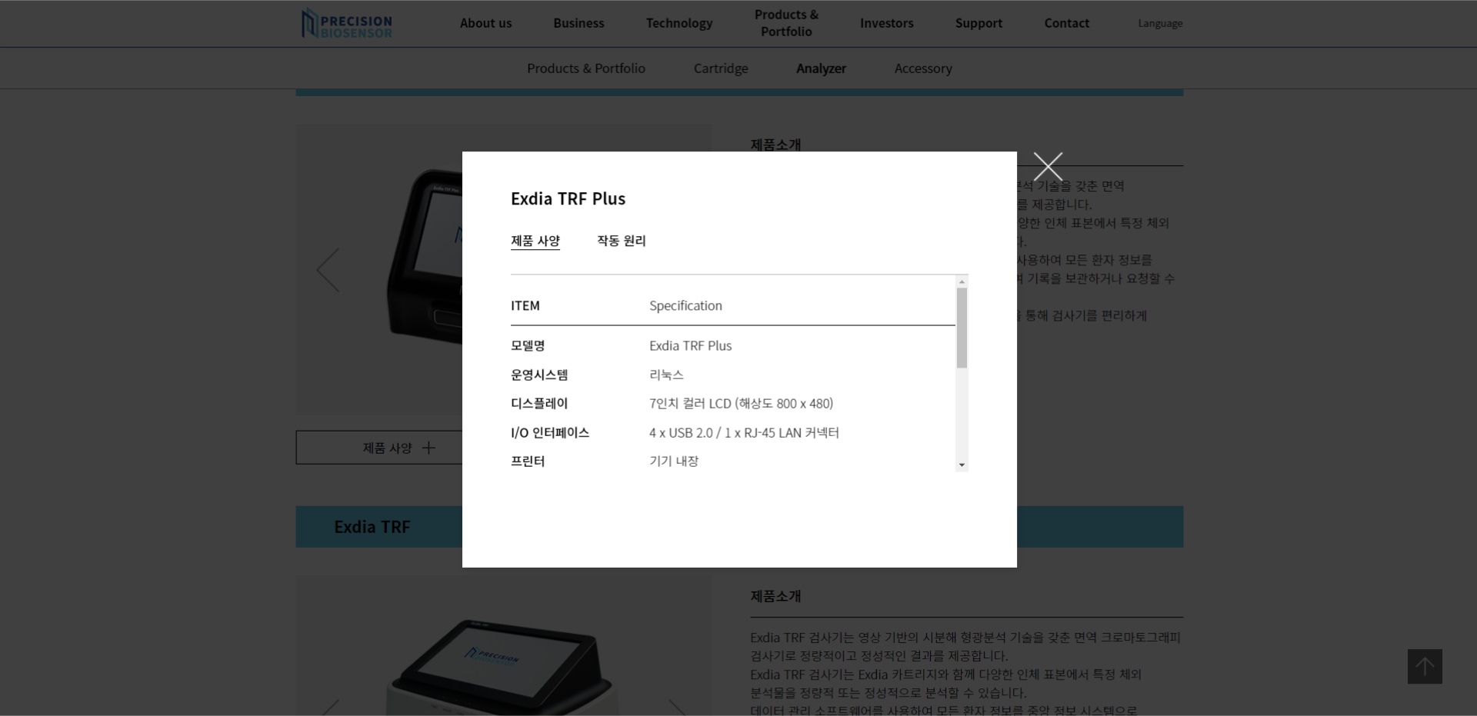Click the 제품 사양 button behind popup
Viewport: 1477px width, 716px height.
point(379,448)
